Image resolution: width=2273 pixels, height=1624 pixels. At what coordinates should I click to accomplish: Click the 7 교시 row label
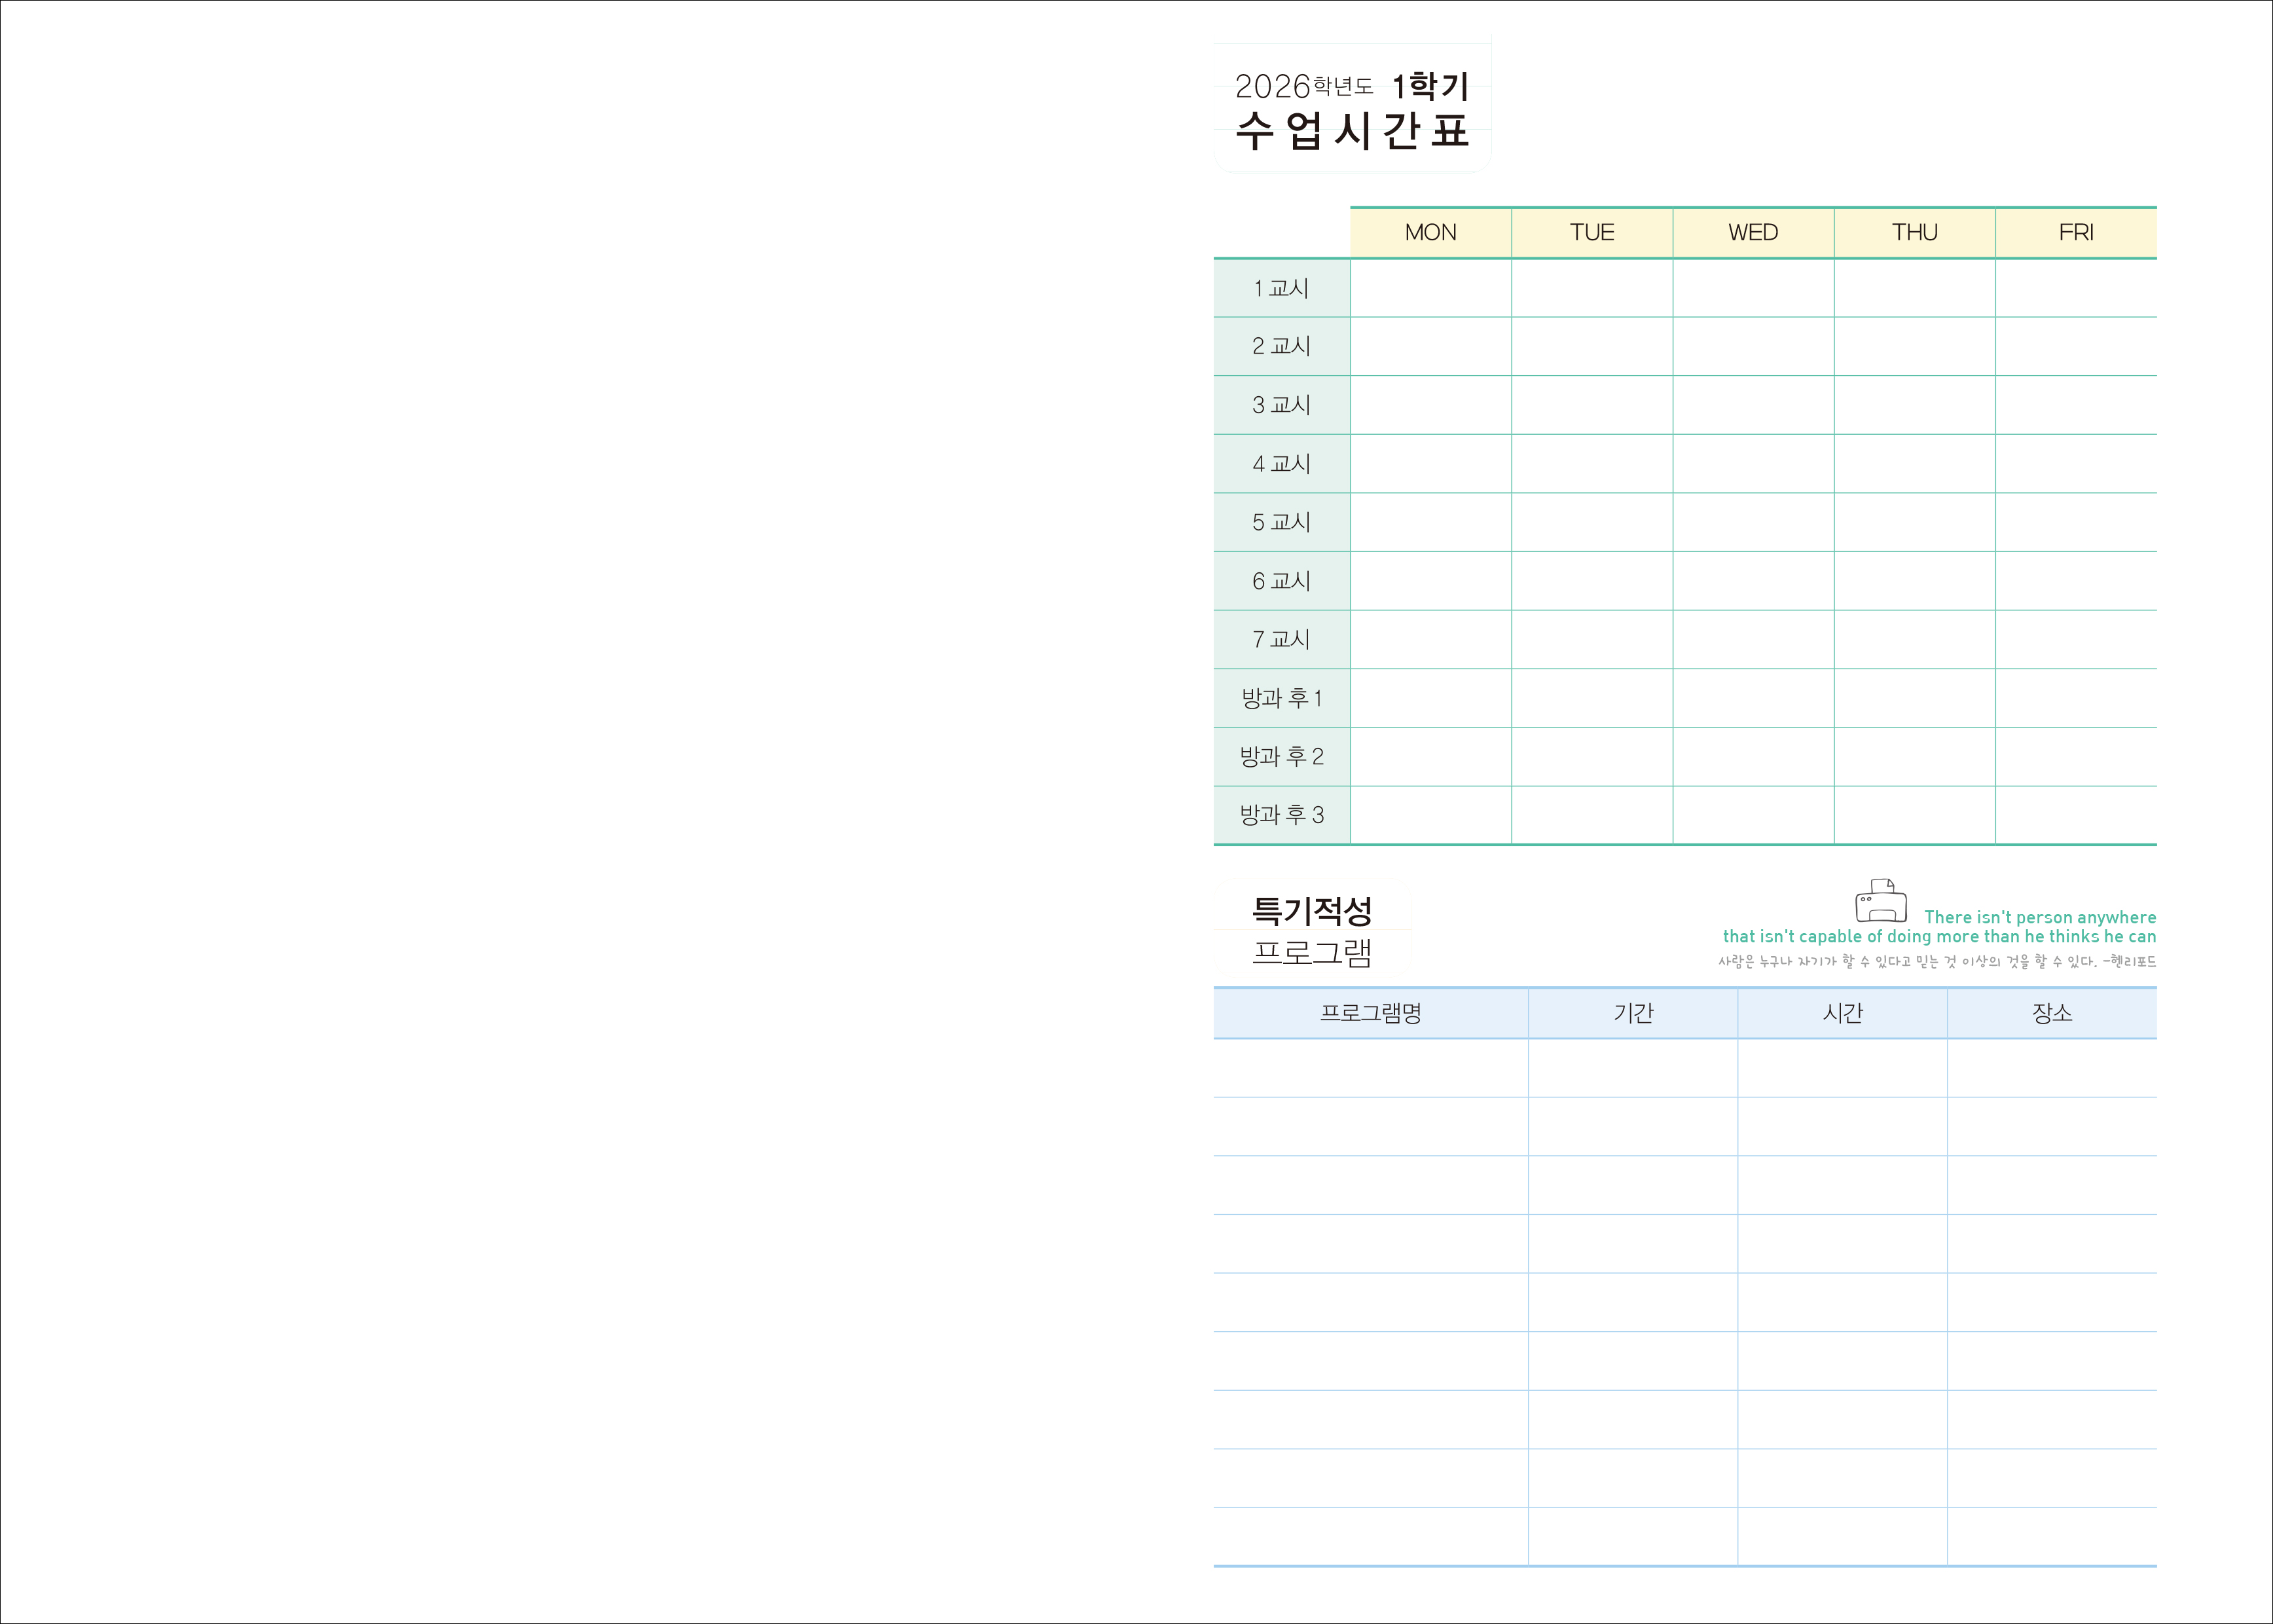pos(1281,639)
